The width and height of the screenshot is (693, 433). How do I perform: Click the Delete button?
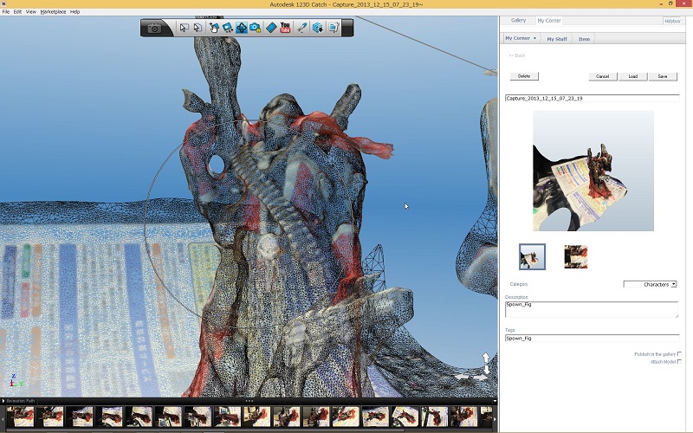524,76
